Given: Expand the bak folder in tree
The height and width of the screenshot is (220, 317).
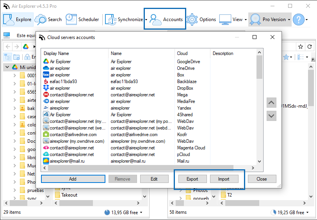Looking at the screenshot, I should coord(15,108).
